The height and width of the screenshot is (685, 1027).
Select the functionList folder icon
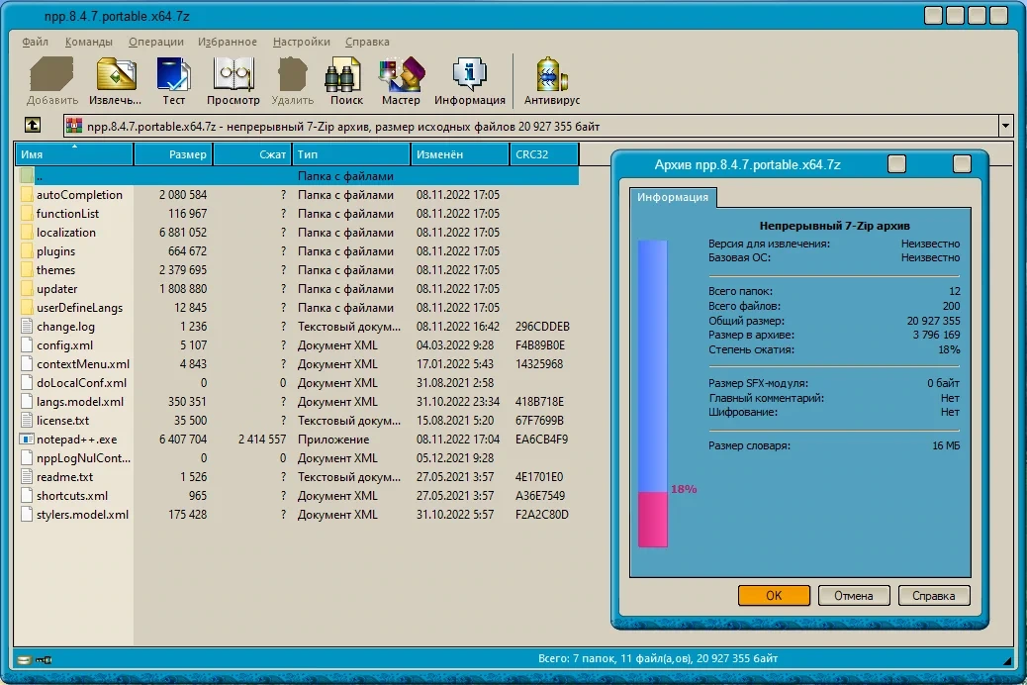[x=26, y=214]
